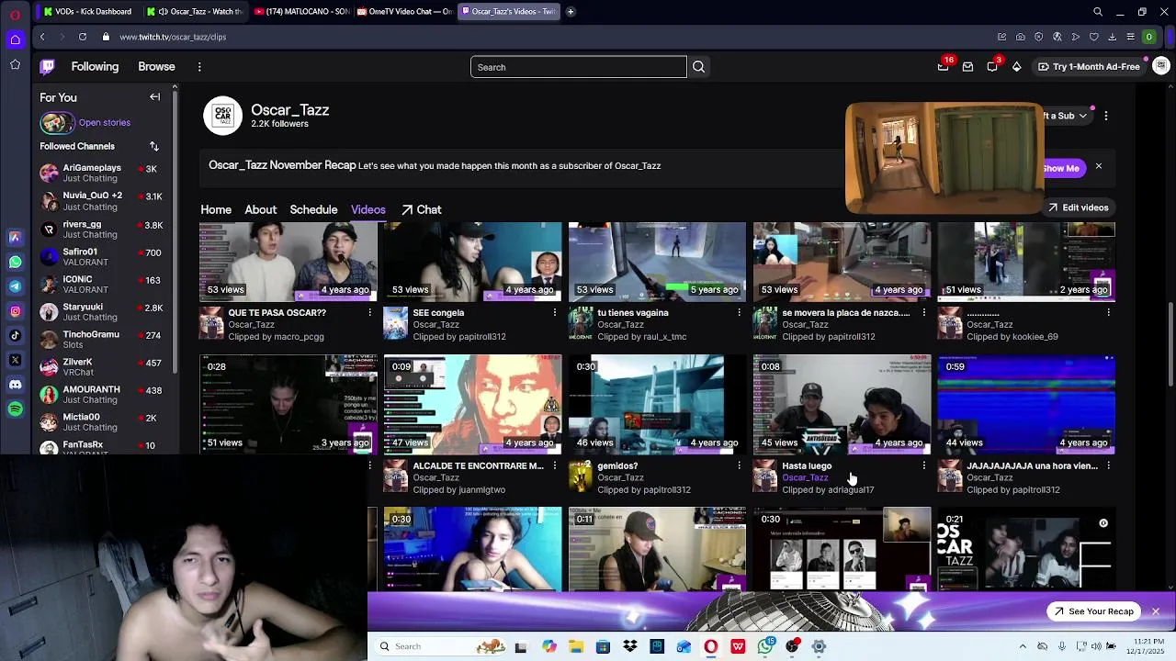Viewport: 1176px width, 661px height.
Task: Show hidden system tray icons
Action: (x=1023, y=646)
